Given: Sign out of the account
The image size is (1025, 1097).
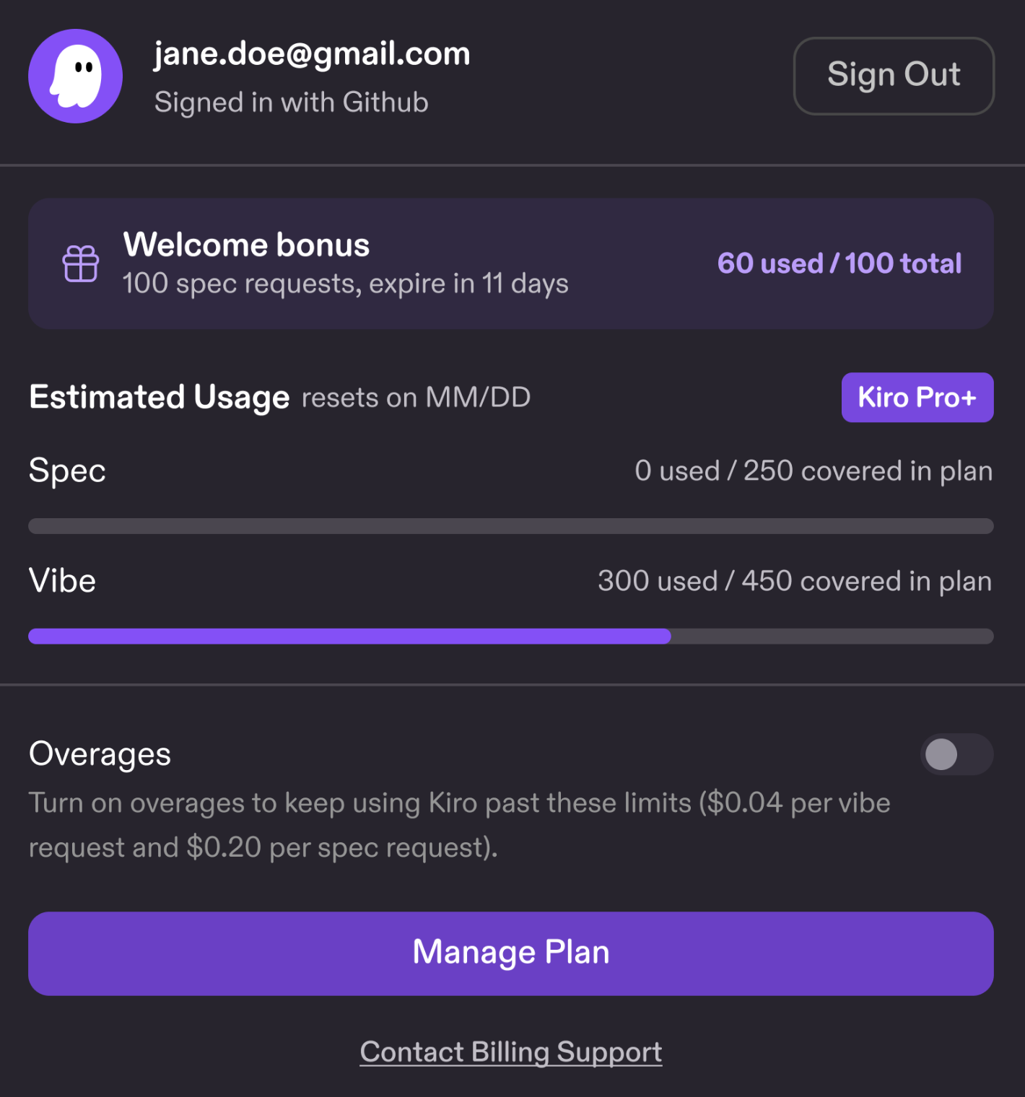Looking at the screenshot, I should pyautogui.click(x=894, y=76).
